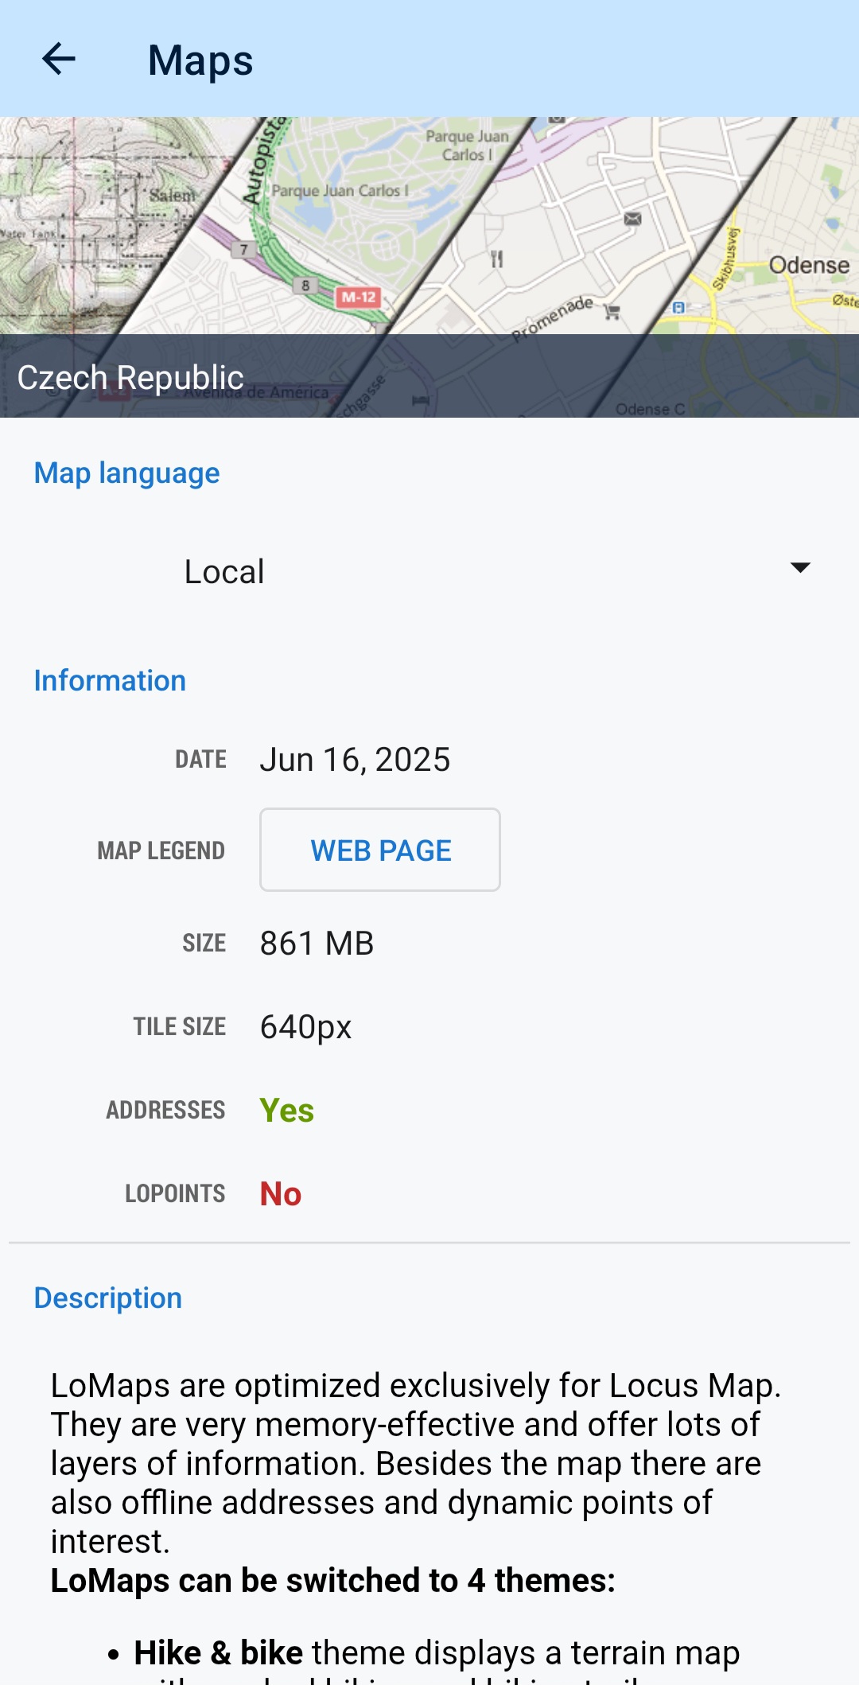Viewport: 859px width, 1685px height.
Task: Open the map legend WEB PAGE
Action: (x=380, y=850)
